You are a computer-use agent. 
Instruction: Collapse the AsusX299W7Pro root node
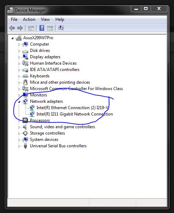point(12,38)
